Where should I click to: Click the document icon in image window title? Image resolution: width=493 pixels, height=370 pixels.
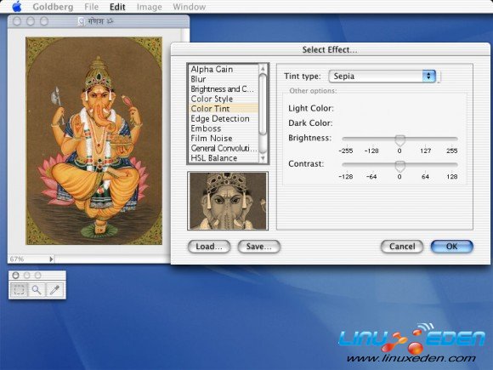(82, 21)
